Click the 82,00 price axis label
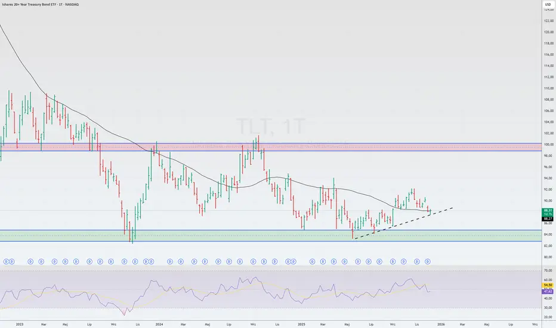 pyautogui.click(x=549, y=246)
